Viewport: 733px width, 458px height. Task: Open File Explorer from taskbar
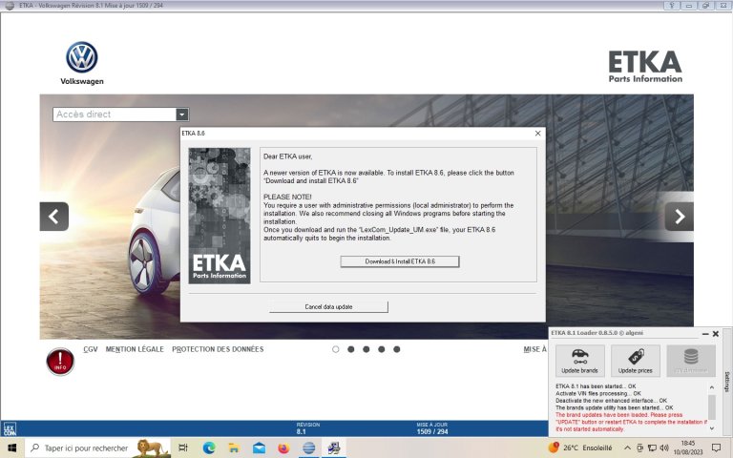click(x=233, y=448)
